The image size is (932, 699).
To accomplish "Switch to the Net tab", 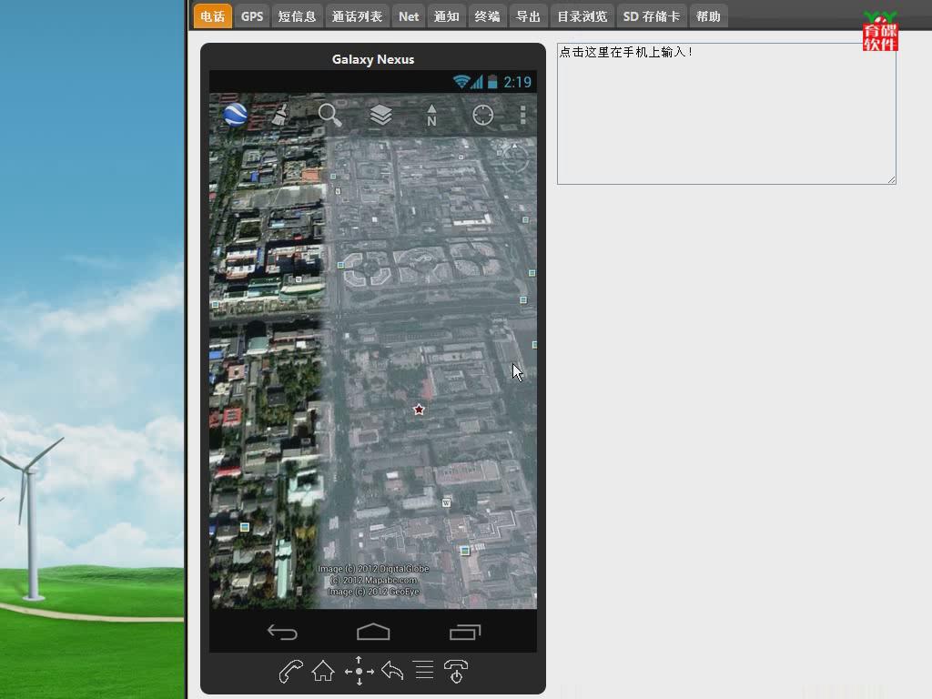I will click(x=409, y=16).
